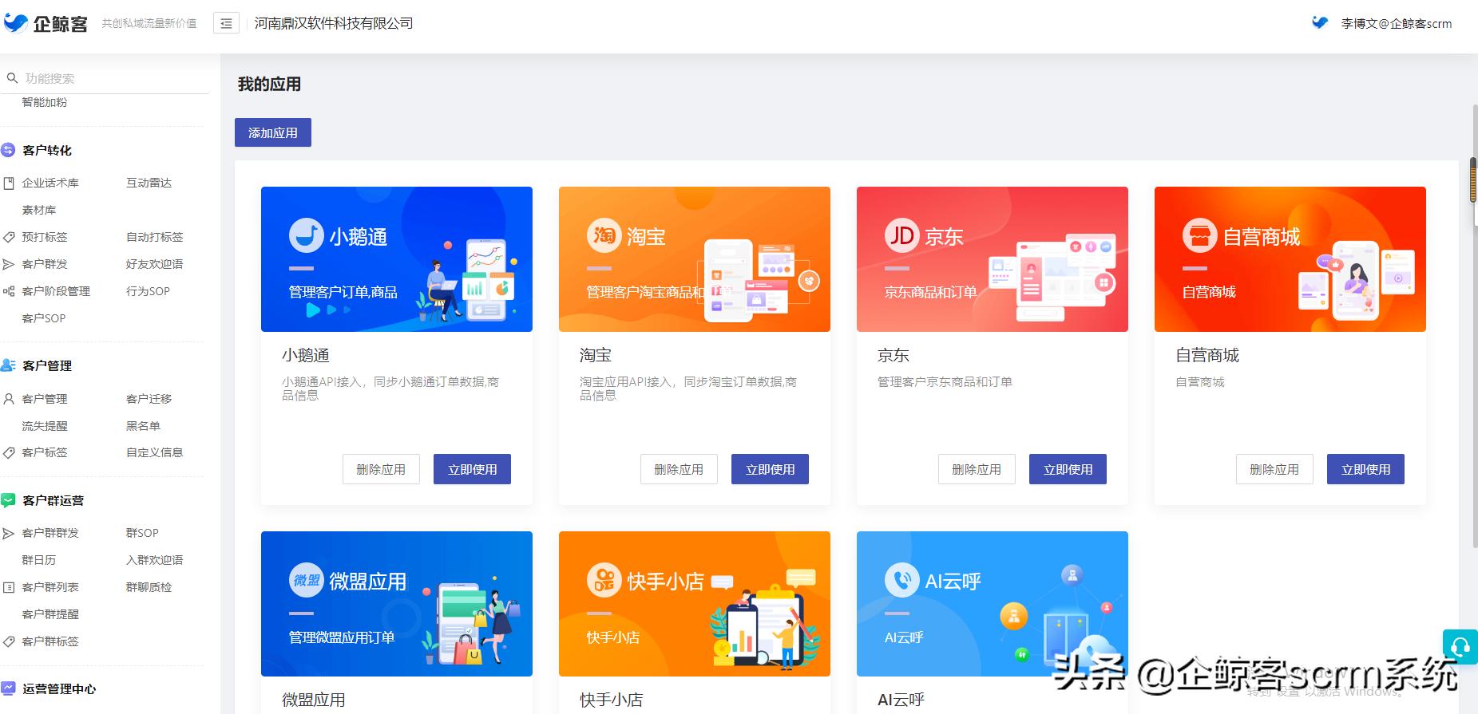
Task: Open the customer service headset widget
Action: point(1460,647)
